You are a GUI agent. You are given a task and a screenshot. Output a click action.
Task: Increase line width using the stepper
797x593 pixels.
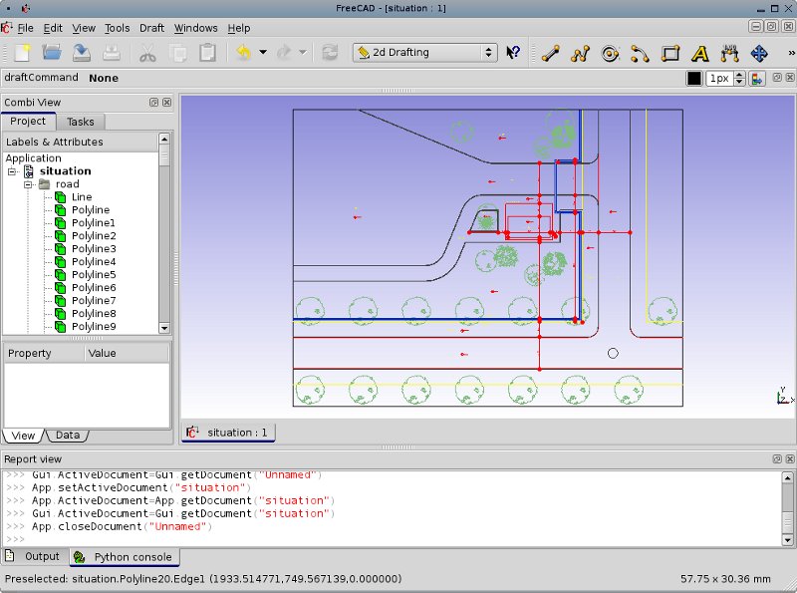(x=739, y=73)
